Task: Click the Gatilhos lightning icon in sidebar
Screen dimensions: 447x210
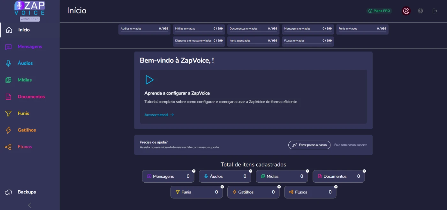Action: (9, 130)
